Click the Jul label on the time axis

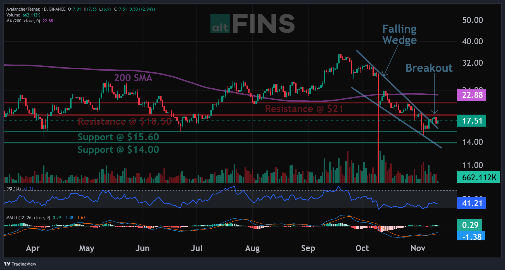pyautogui.click(x=196, y=248)
